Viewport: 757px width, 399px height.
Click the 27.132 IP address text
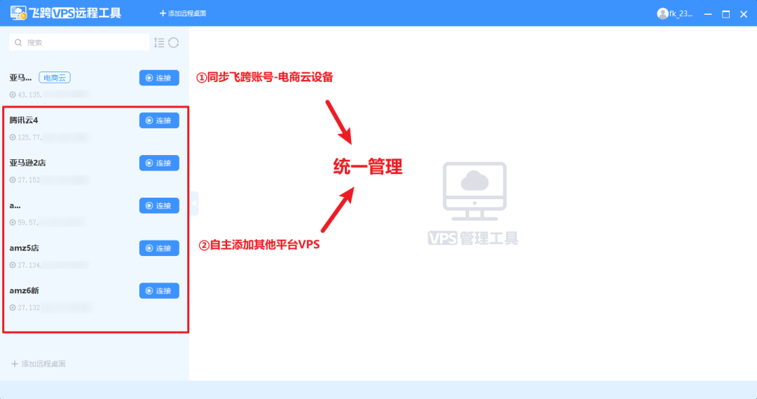tap(29, 307)
